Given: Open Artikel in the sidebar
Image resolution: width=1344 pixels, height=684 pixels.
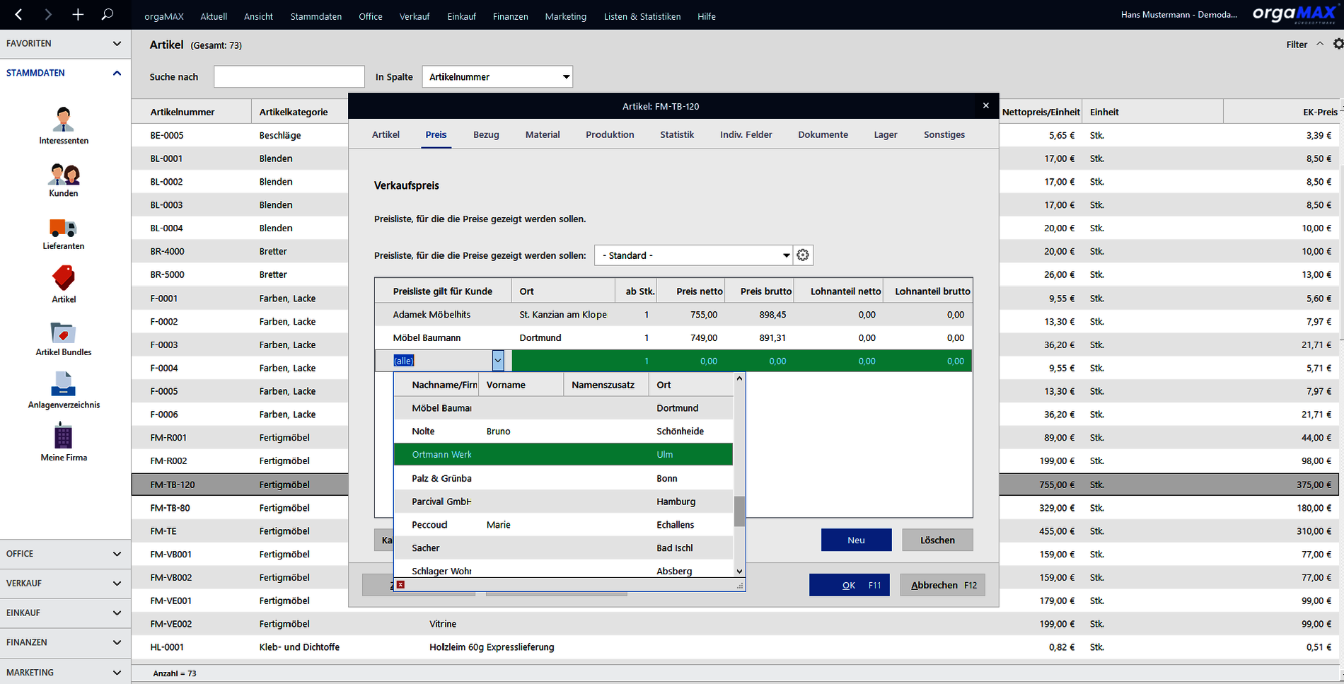Looking at the screenshot, I should pos(64,284).
